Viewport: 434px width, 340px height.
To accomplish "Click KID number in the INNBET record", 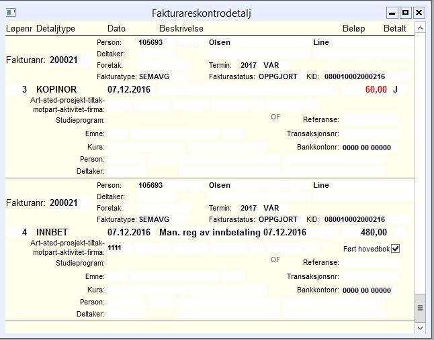I will point(355,219).
